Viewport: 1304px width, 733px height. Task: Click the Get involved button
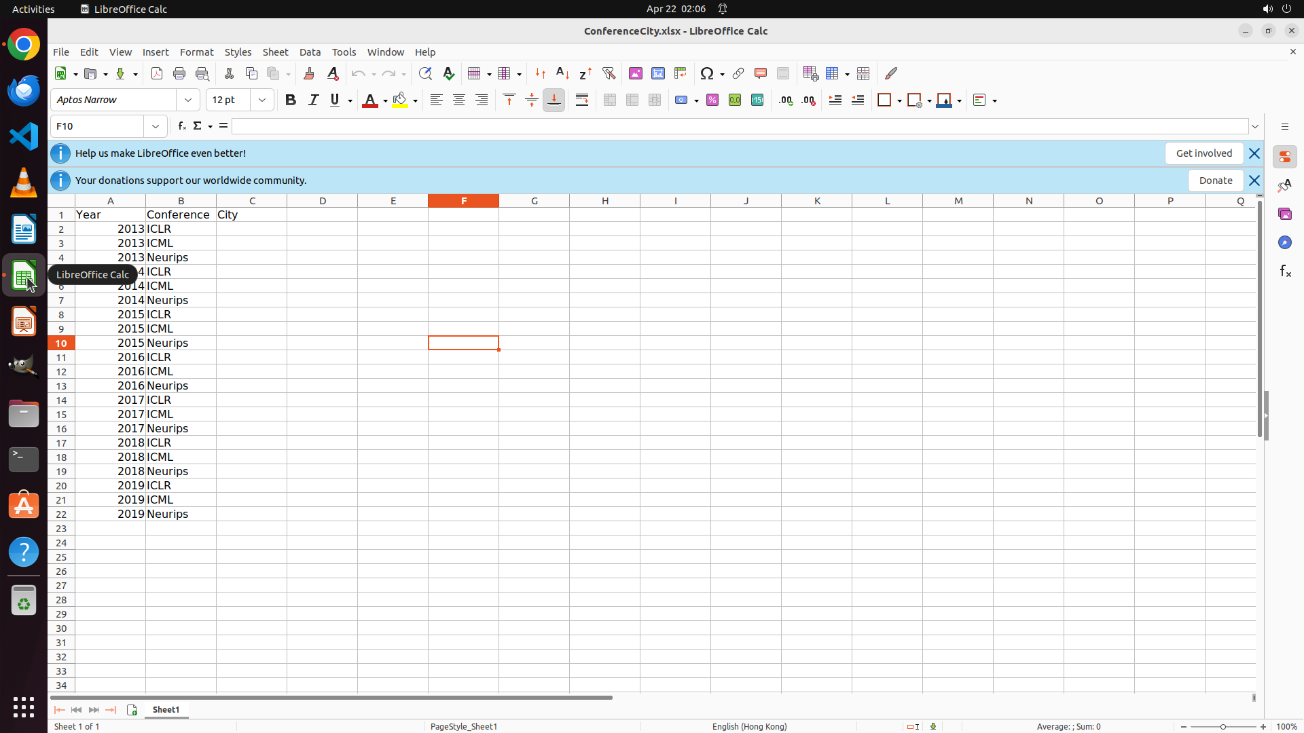1203,153
